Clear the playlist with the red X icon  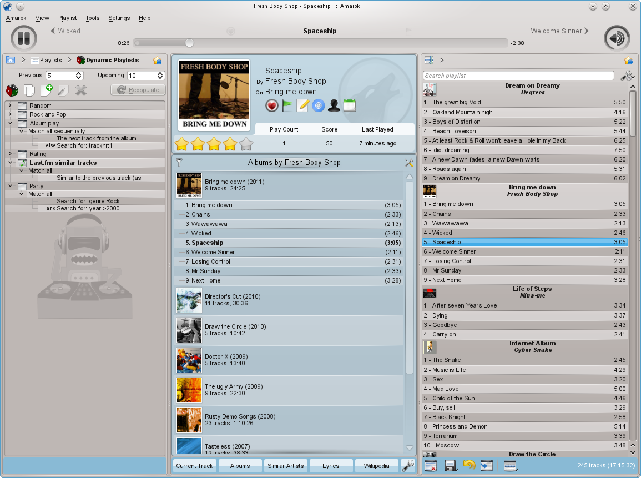tap(432, 466)
